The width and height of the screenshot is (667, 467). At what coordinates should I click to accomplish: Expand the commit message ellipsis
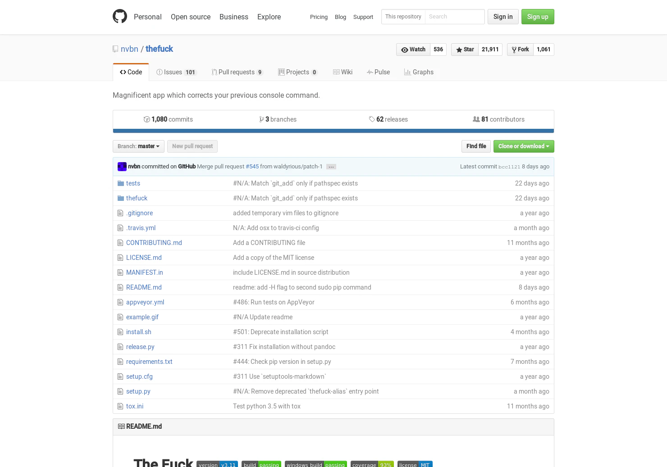pyautogui.click(x=331, y=167)
